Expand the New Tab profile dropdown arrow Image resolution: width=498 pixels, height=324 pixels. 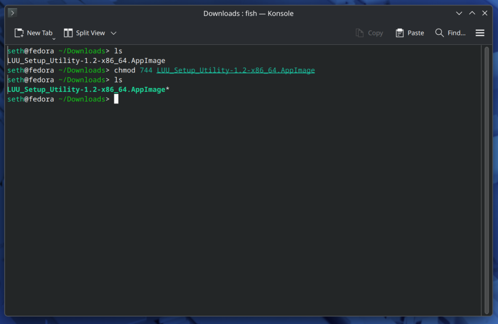(54, 39)
